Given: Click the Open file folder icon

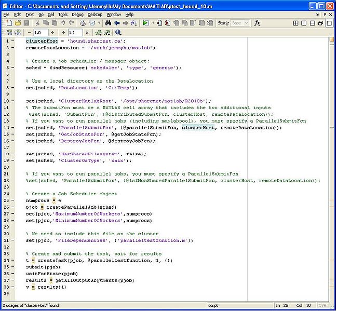Looking at the screenshot, I should (17, 23).
